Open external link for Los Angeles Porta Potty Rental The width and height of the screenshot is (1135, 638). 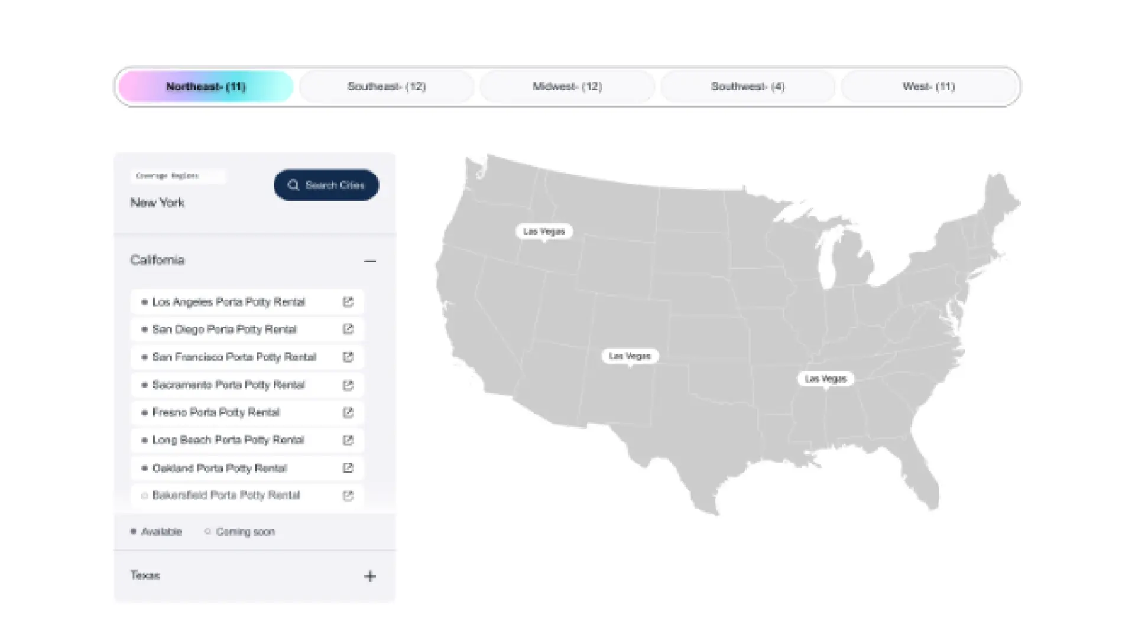pos(348,302)
